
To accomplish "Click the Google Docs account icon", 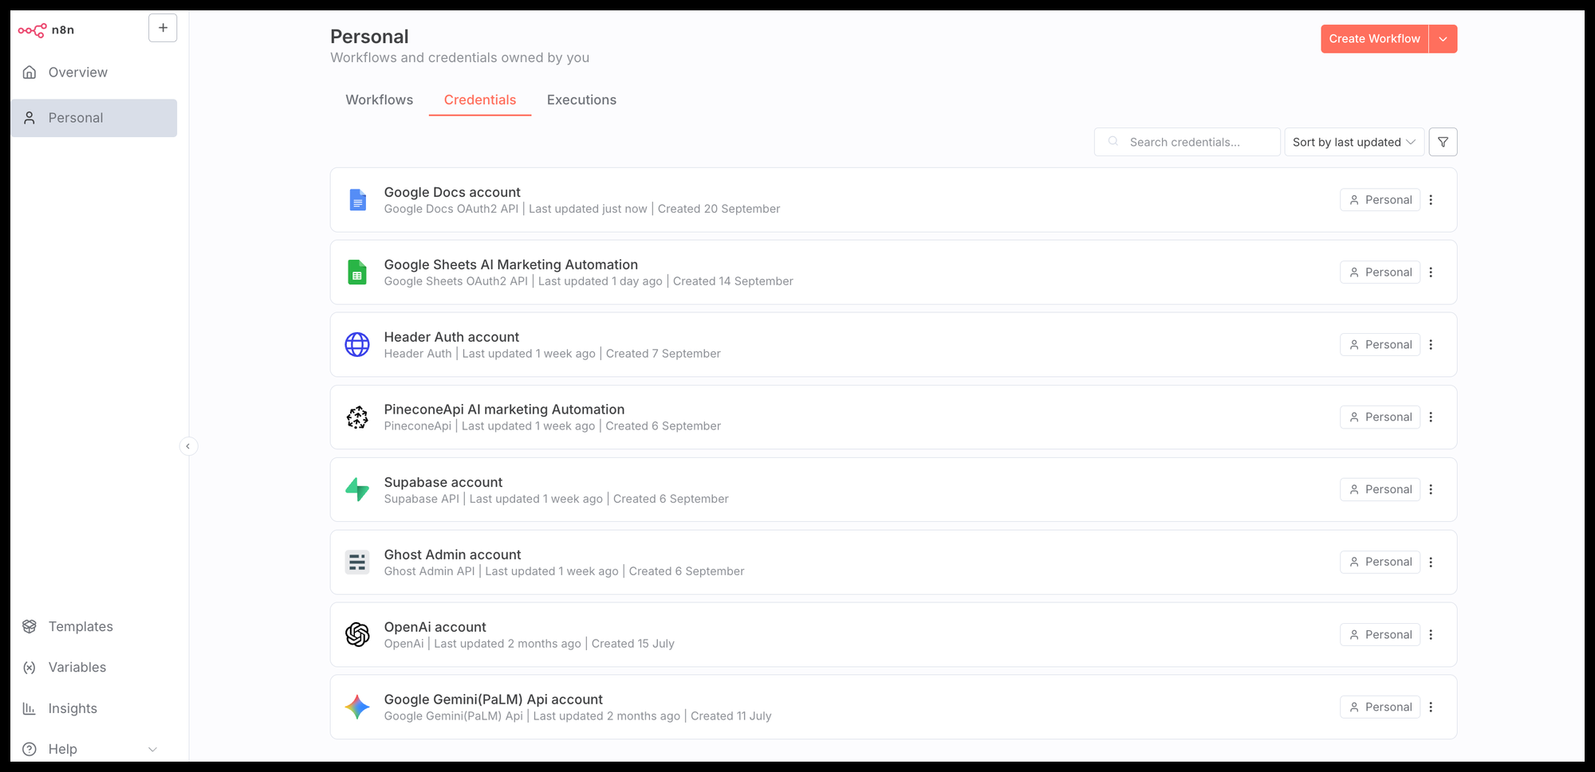I will (x=357, y=200).
